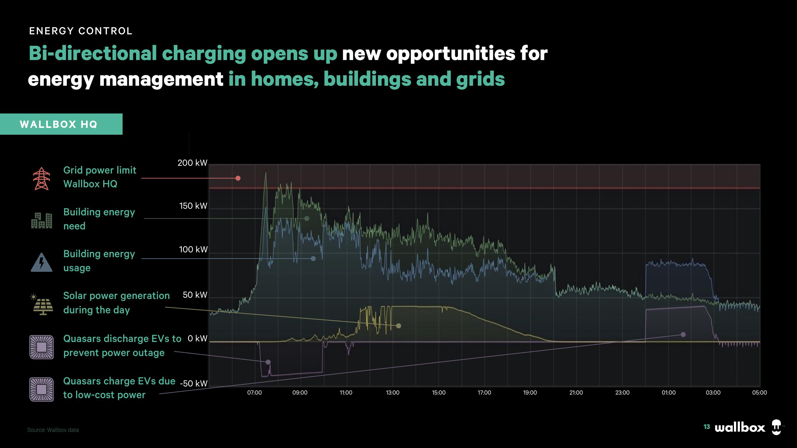The image size is (797, 448).
Task: Click the 0 kW axis label
Action: tap(197, 339)
